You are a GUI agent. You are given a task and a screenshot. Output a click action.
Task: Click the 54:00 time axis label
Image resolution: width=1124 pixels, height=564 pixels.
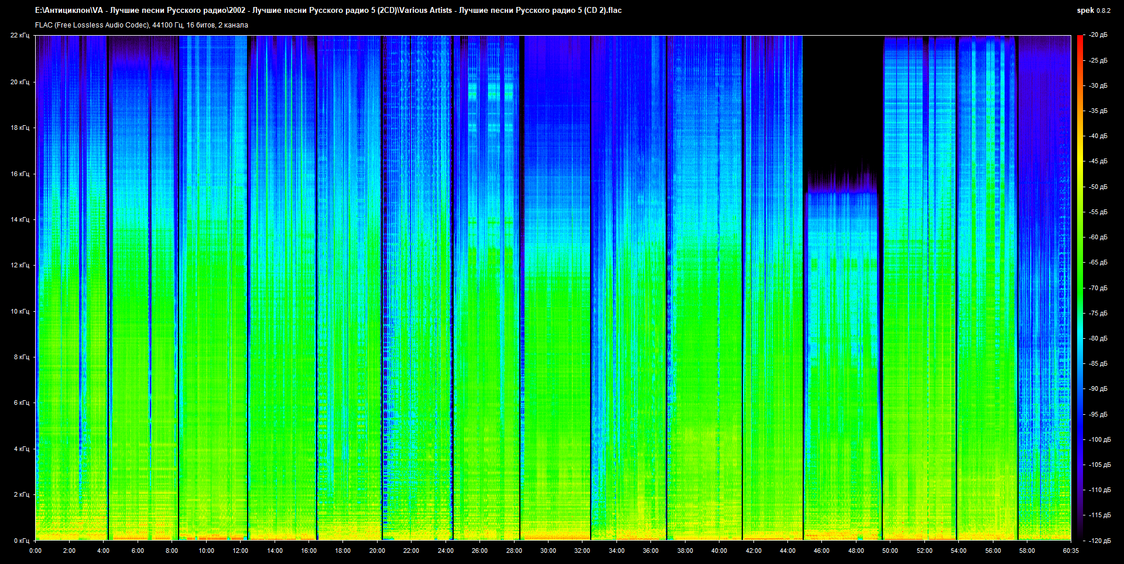958,551
